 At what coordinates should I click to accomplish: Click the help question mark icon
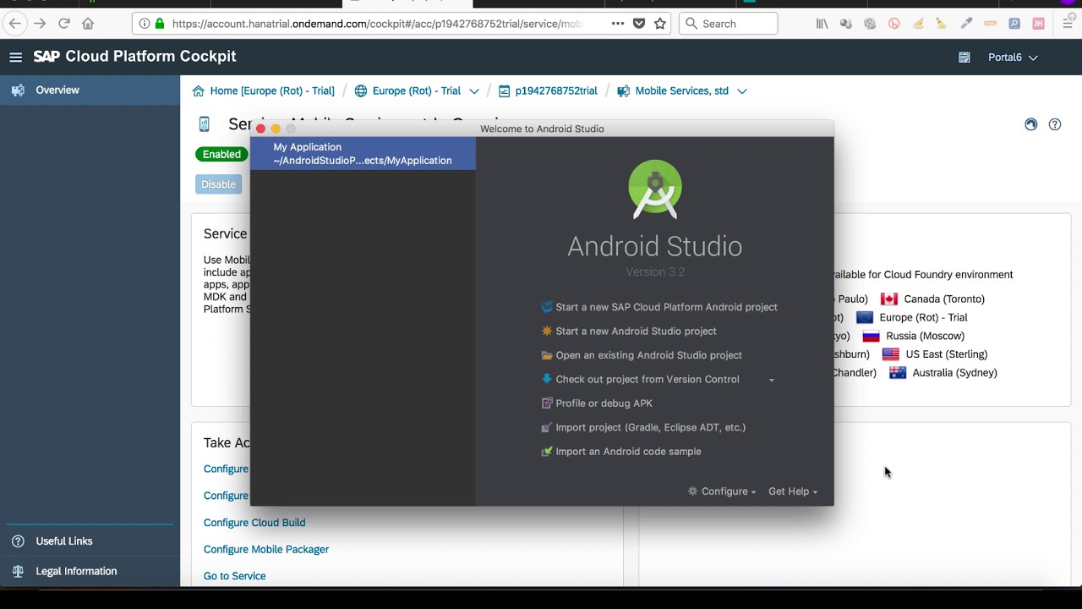tap(1055, 124)
